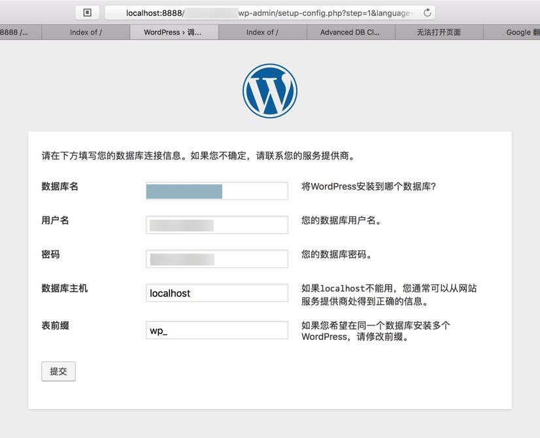Click the text '您的数据库密码。'
The width and height of the screenshot is (540, 438).
point(337,254)
